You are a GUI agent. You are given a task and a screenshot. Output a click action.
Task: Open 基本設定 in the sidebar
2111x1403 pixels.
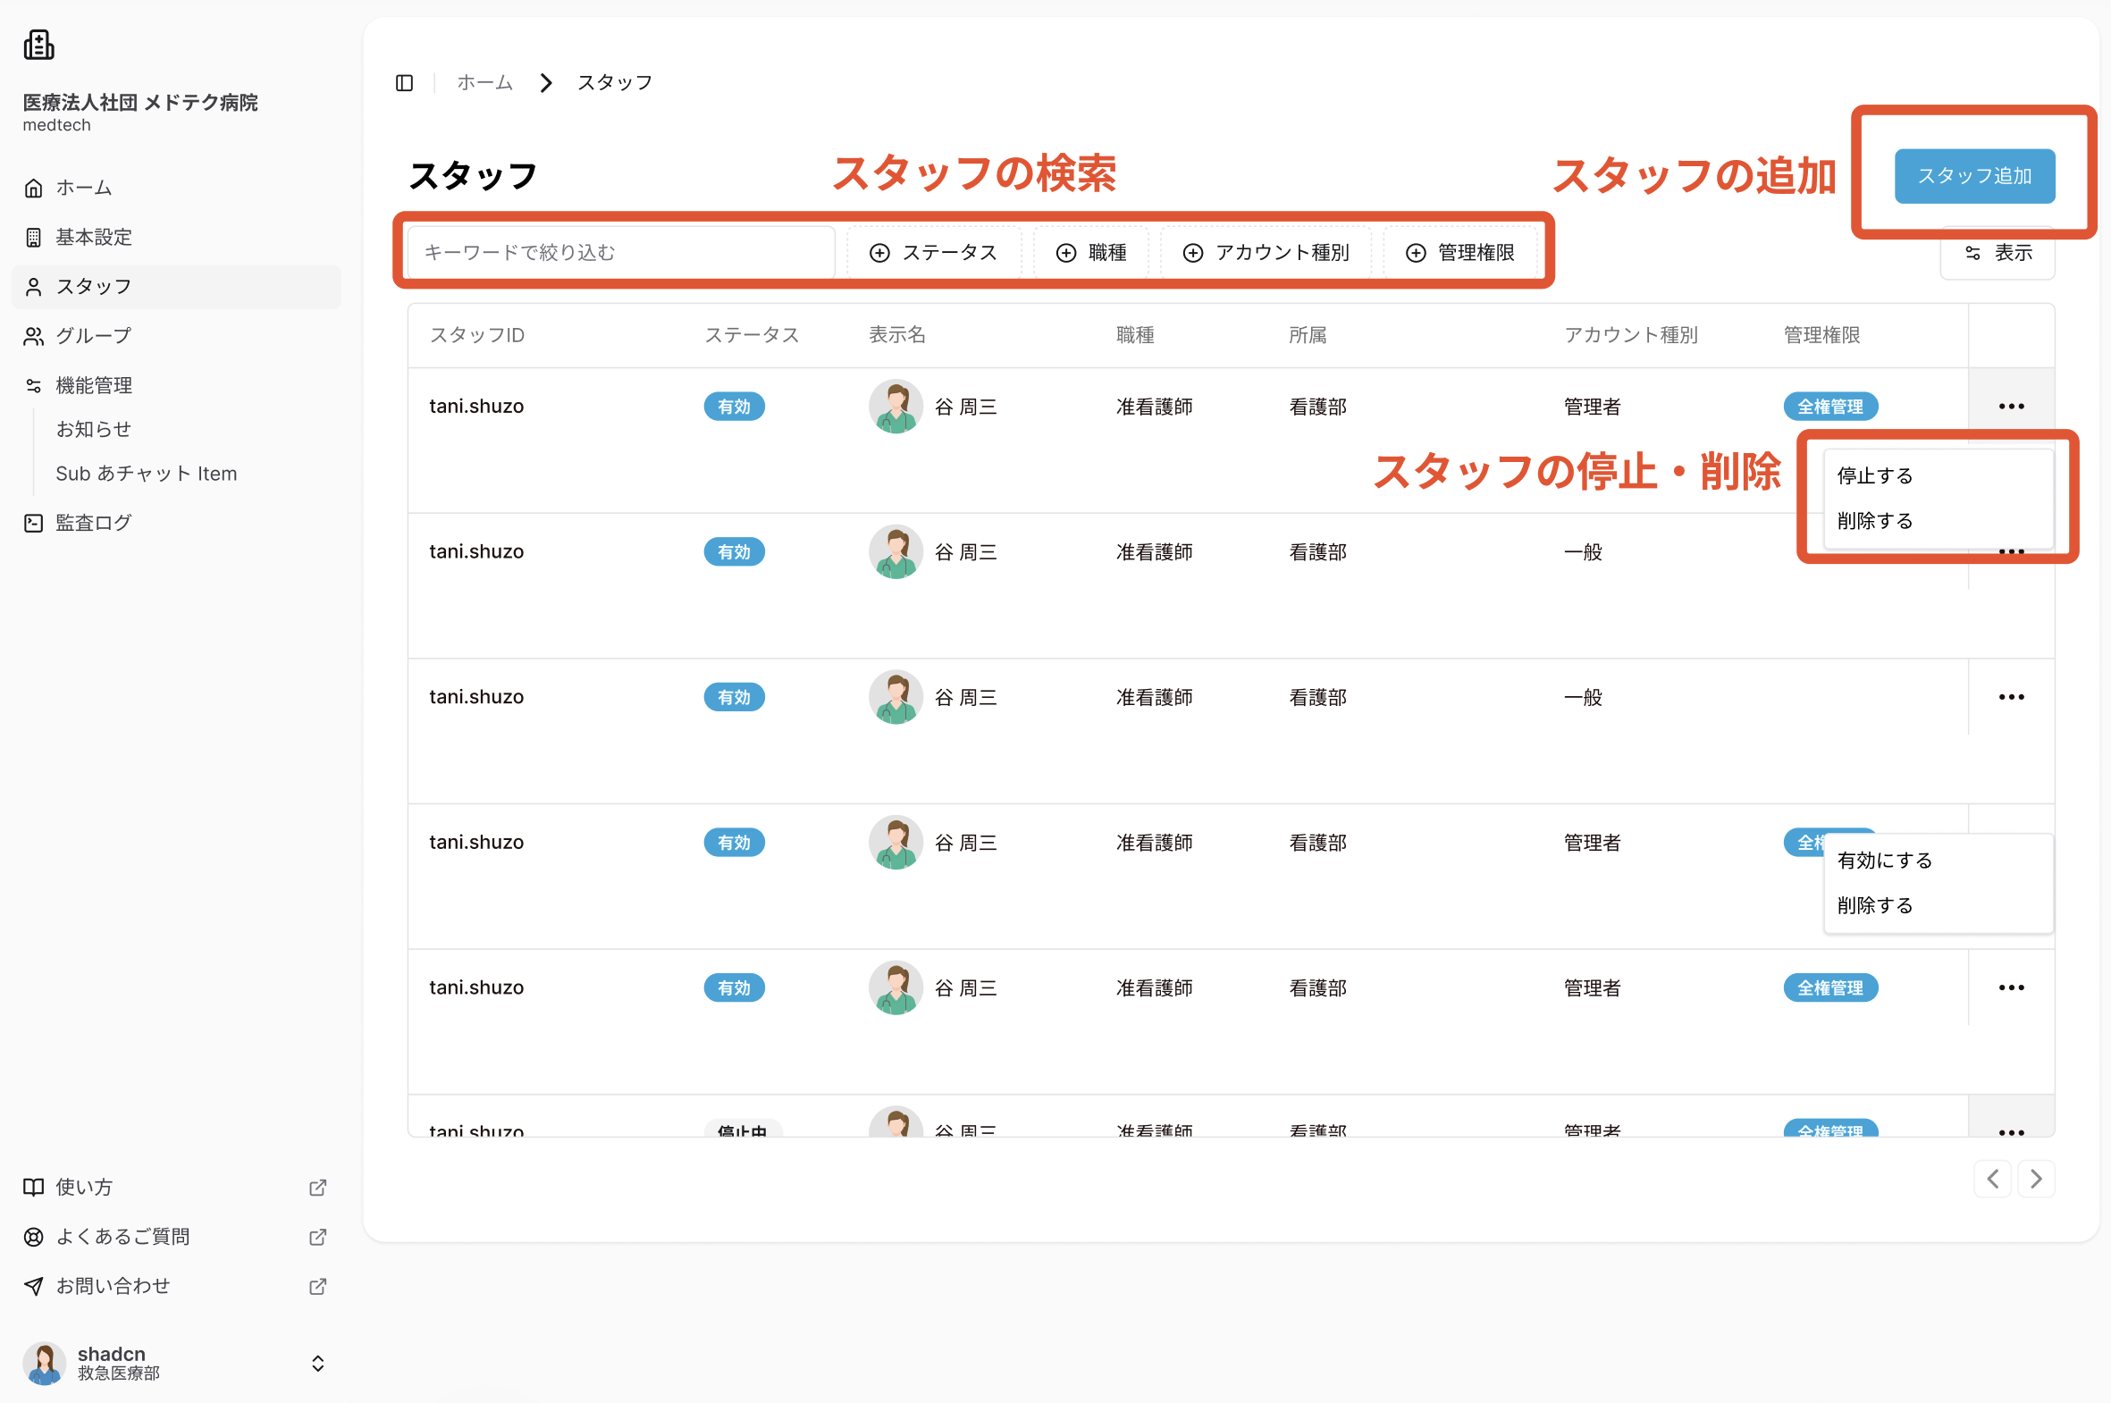(176, 237)
